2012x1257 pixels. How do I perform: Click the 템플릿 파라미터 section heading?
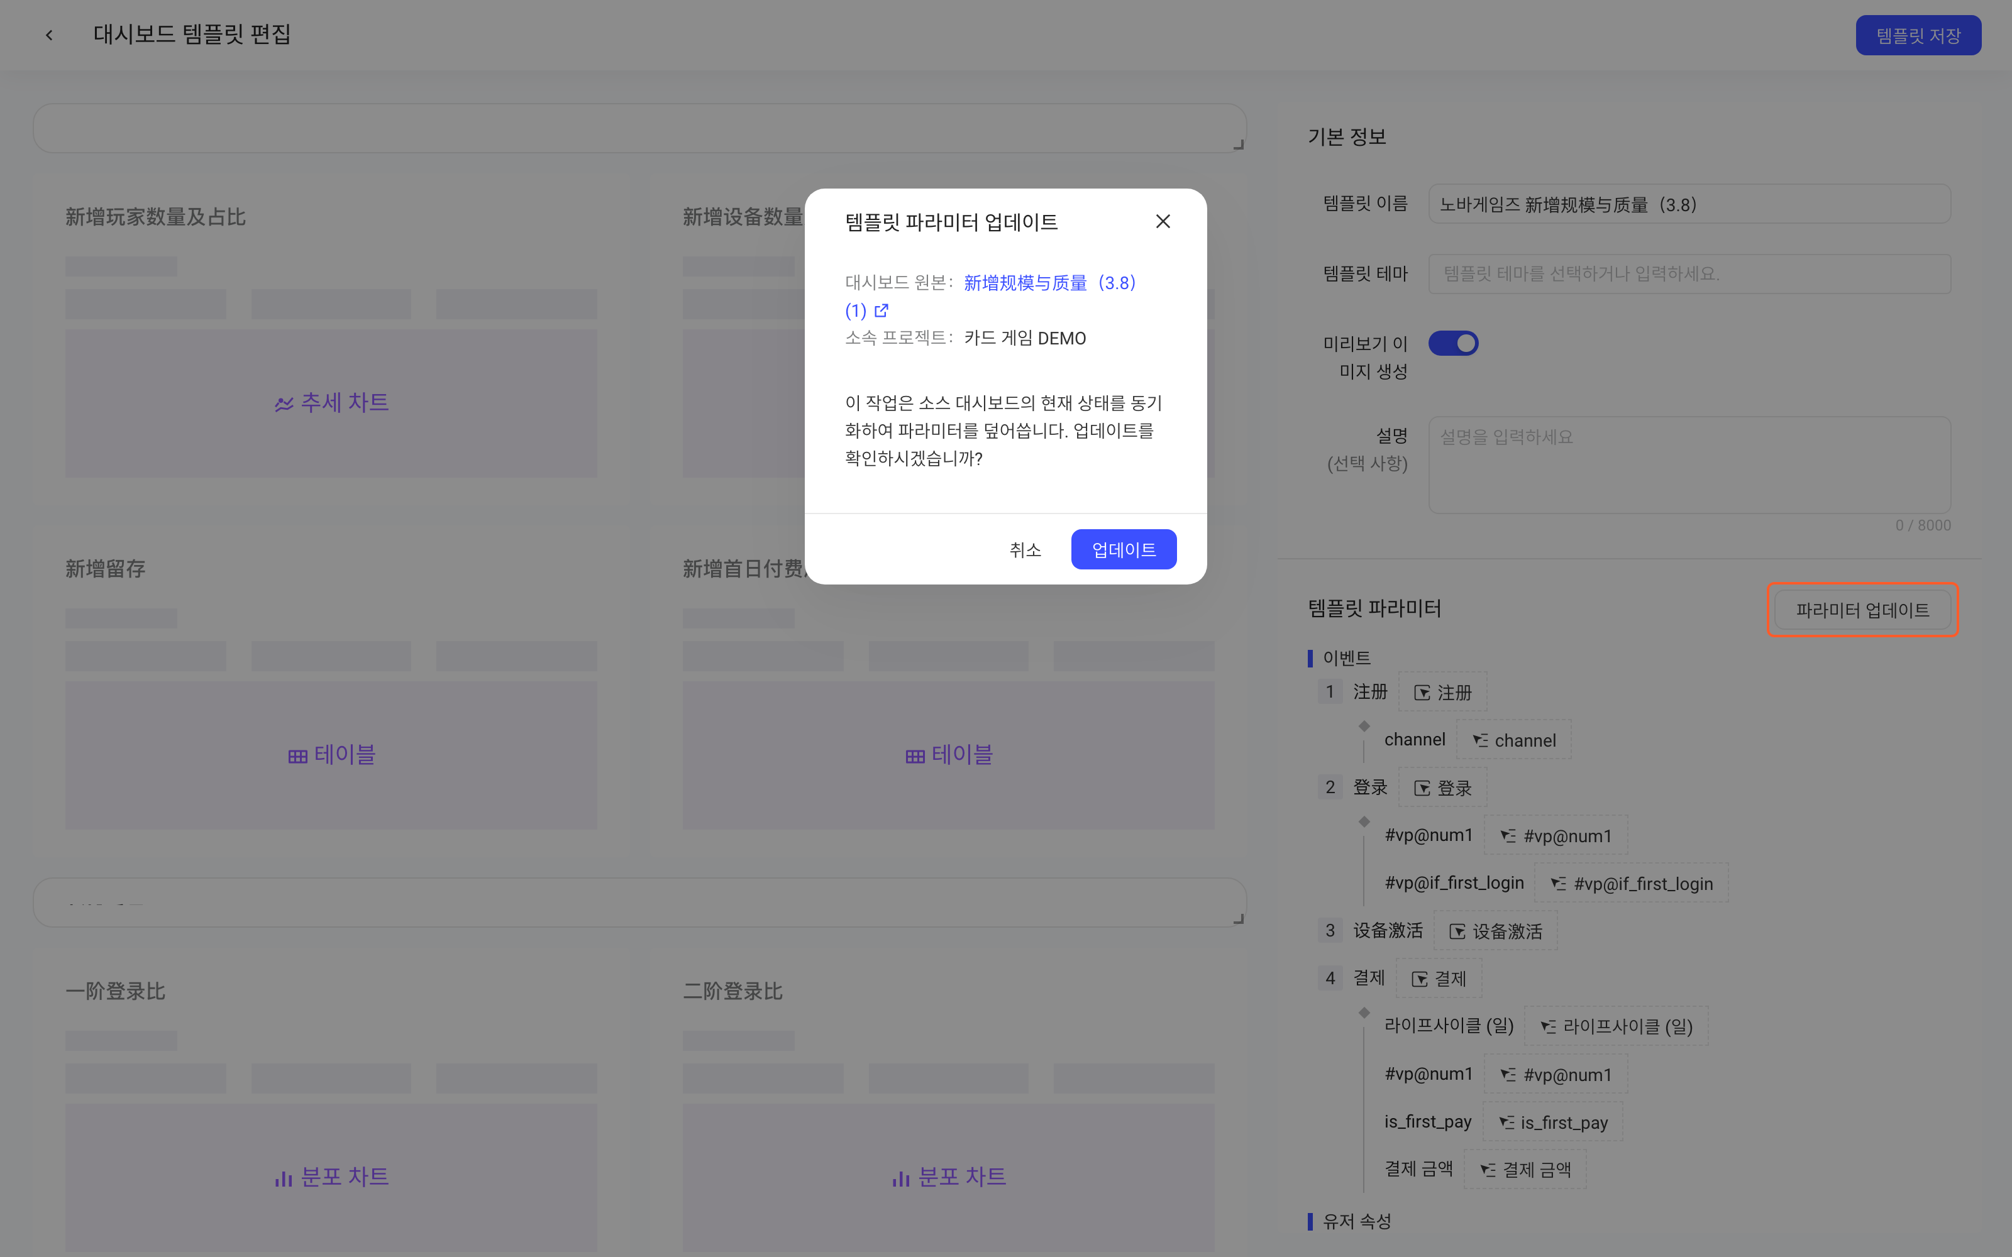pyautogui.click(x=1374, y=608)
